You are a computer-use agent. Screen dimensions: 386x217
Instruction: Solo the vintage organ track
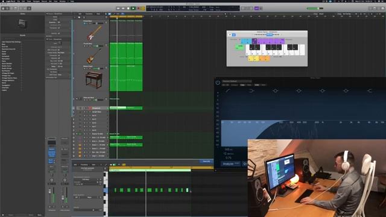[x=87, y=69]
